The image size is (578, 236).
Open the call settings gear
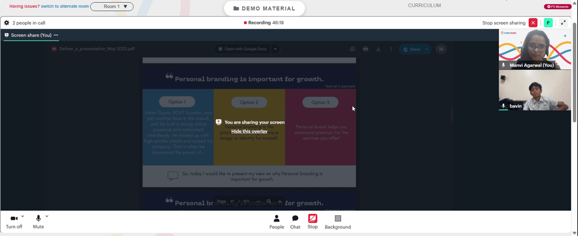point(6,23)
